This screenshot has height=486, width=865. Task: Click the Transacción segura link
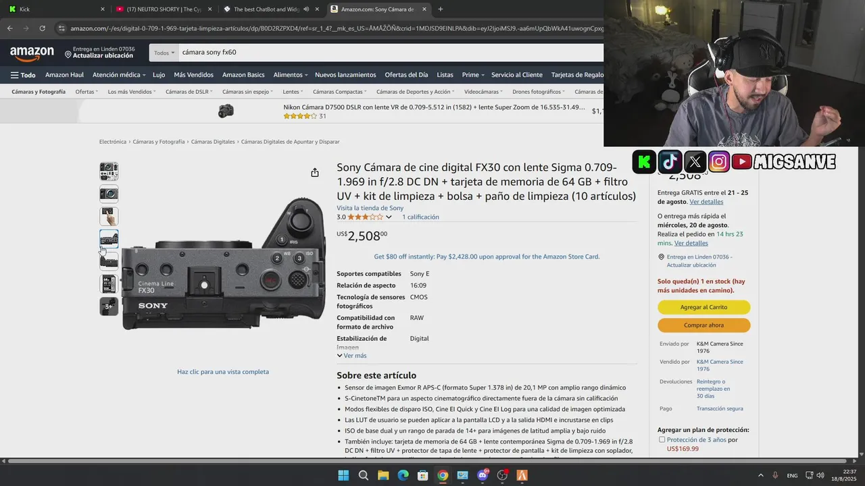click(x=720, y=408)
